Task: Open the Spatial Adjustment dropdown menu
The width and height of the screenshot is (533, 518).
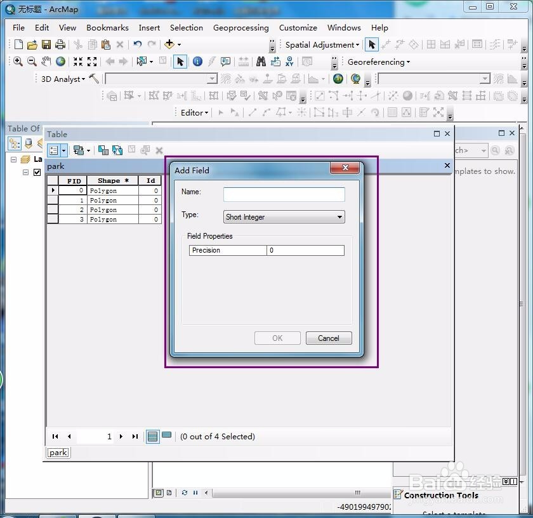Action: tap(322, 45)
